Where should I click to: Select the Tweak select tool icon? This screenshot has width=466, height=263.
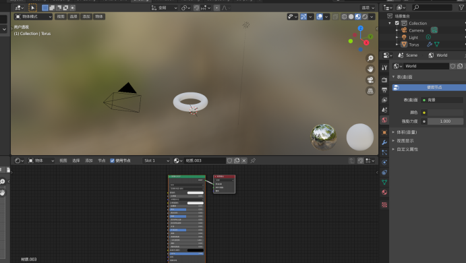[x=32, y=7]
